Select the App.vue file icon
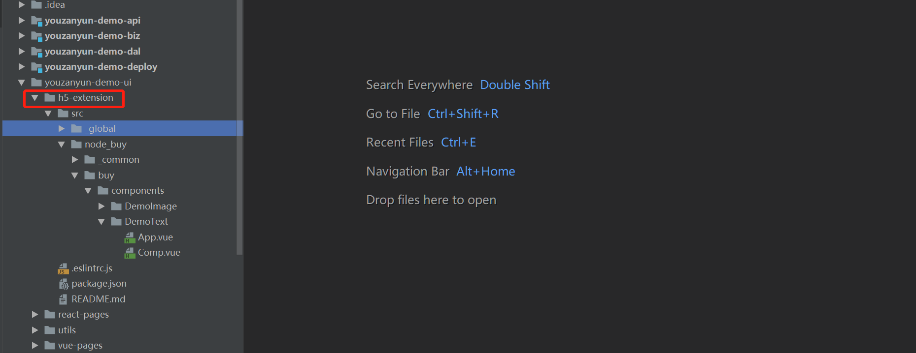 [x=130, y=237]
